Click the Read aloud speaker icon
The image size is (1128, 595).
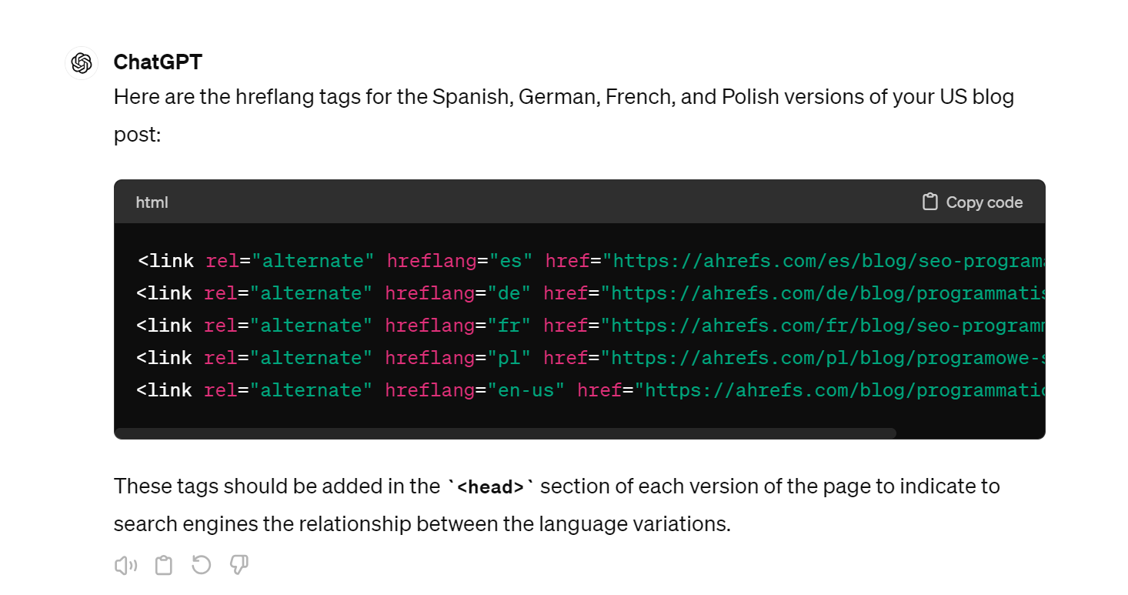[x=125, y=566]
